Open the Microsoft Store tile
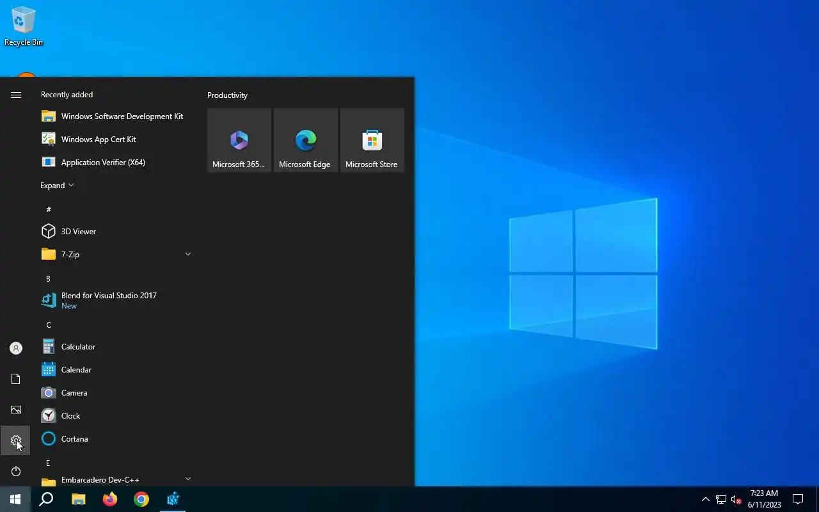The image size is (819, 512). (x=372, y=140)
